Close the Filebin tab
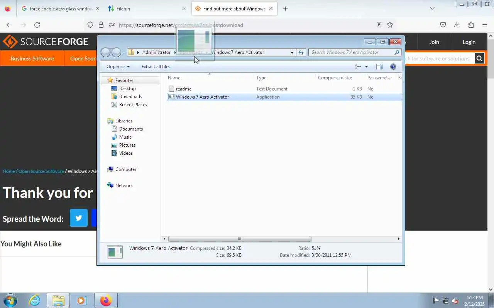The width and height of the screenshot is (494, 308). click(184, 8)
